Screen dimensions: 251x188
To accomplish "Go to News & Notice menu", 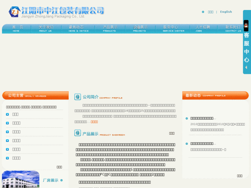I will click(78, 29).
